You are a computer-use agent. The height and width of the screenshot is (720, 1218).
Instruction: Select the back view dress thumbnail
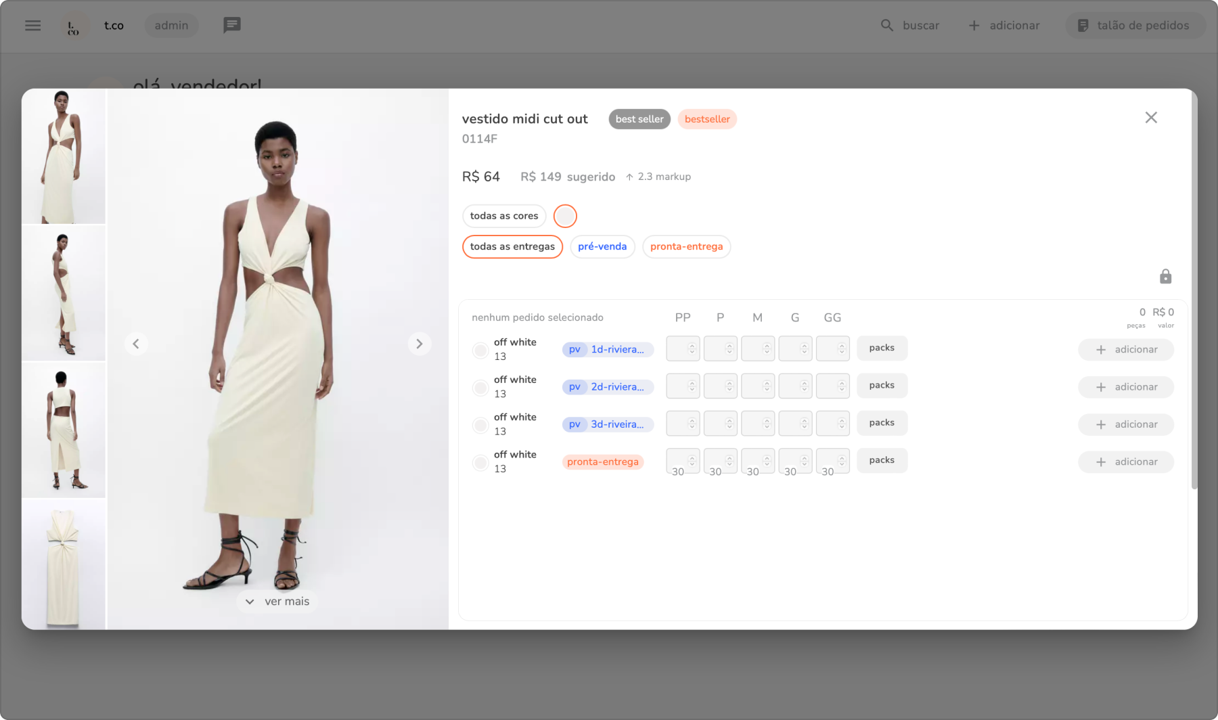click(x=64, y=430)
